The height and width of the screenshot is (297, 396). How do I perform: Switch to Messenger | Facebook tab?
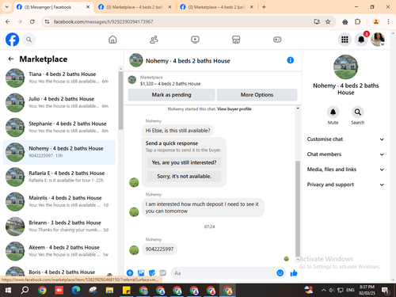point(53,7)
